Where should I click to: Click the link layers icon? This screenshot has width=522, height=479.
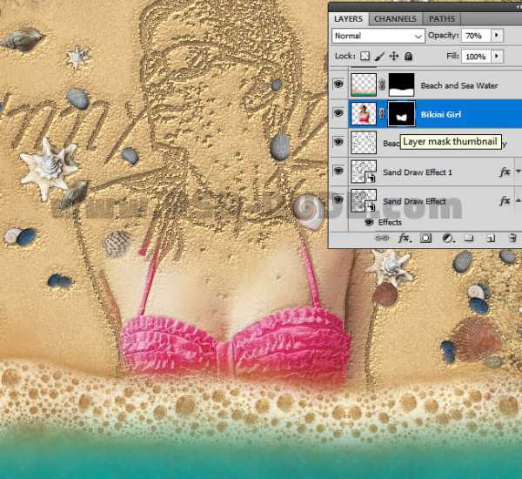[381, 238]
